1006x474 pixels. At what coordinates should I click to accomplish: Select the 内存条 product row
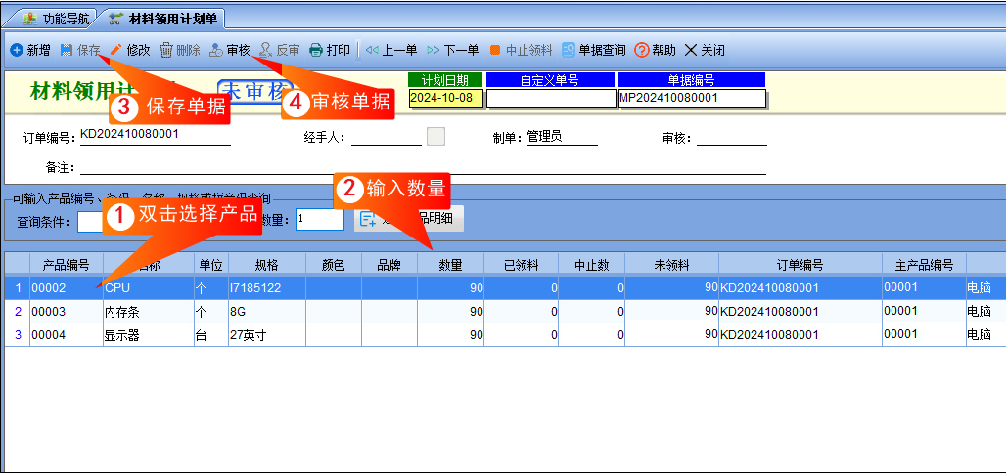point(502,312)
